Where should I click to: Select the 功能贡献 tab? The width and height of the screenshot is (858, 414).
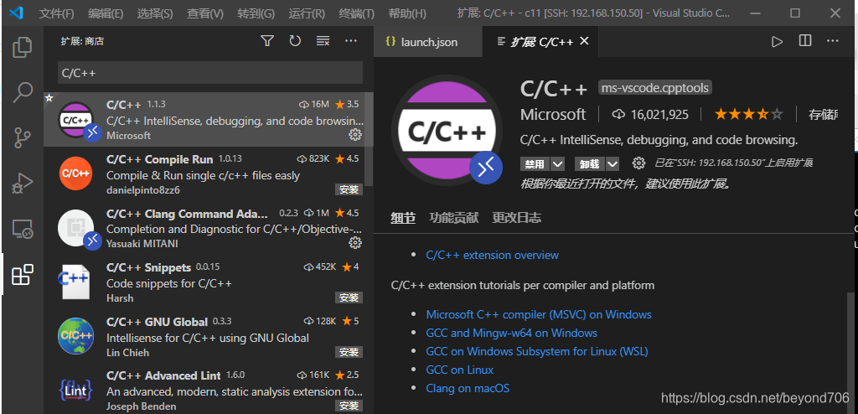[x=454, y=218]
